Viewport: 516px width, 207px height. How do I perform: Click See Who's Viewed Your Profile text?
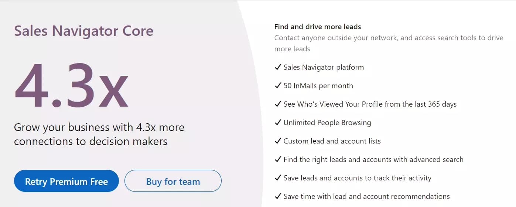370,104
